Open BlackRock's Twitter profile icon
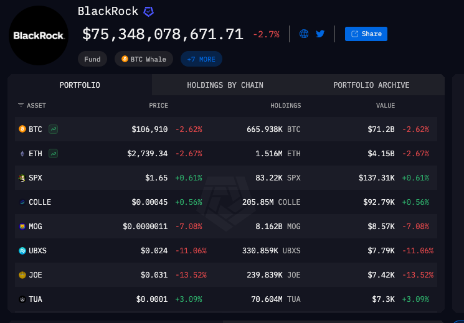 tap(320, 34)
